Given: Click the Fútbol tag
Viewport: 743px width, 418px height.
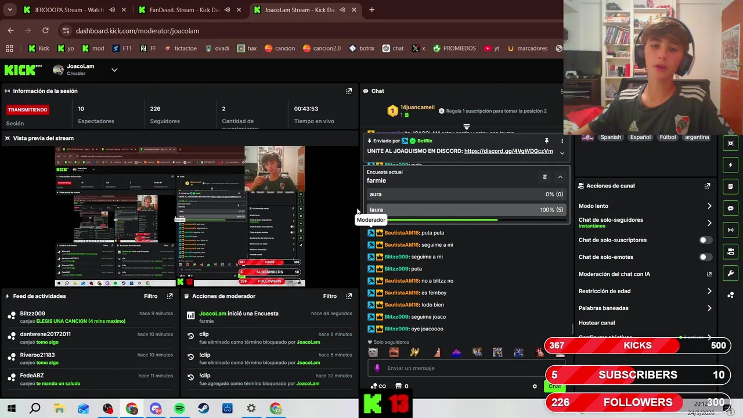Looking at the screenshot, I should coord(668,137).
